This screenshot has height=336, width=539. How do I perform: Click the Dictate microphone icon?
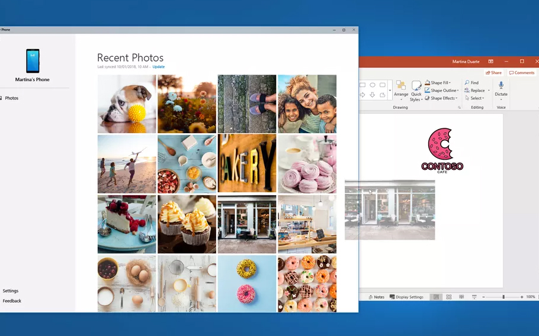pos(501,86)
